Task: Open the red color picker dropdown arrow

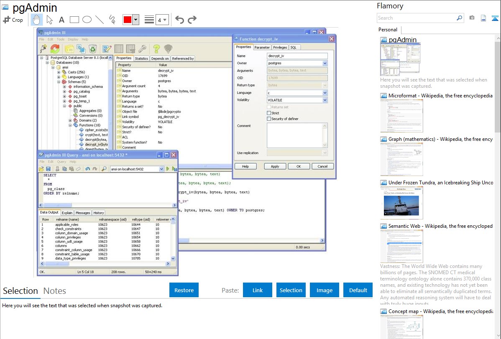Action: pyautogui.click(x=136, y=20)
